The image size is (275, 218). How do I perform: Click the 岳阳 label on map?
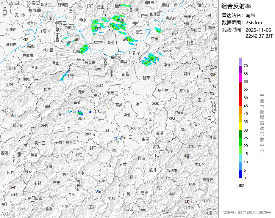point(10,85)
